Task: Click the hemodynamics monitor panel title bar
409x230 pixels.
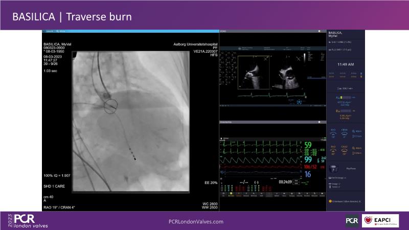Action: (272, 123)
